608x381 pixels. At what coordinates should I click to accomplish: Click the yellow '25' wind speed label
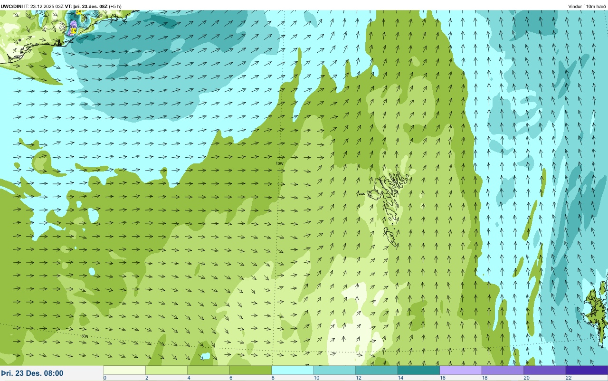[78, 12]
